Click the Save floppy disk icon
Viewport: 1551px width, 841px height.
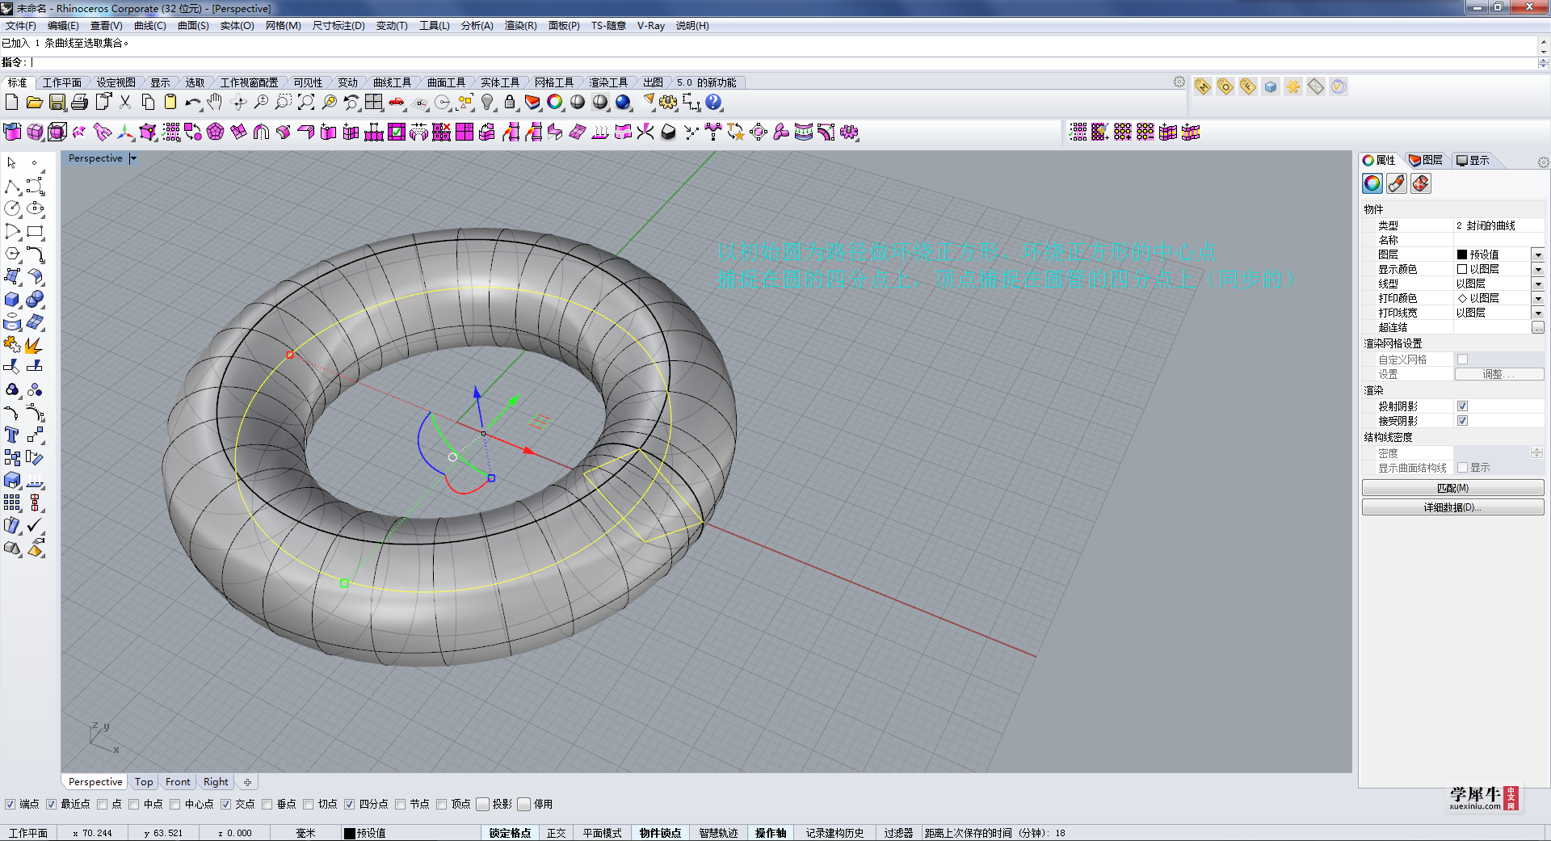tap(57, 103)
